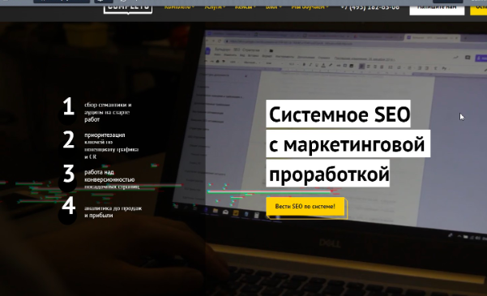Select step number 3 in the list

click(69, 174)
